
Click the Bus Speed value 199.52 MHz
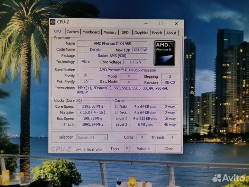coord(93,118)
